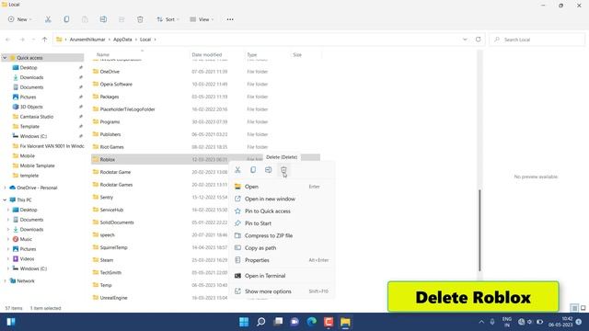Click the Delete trash icon in the toolbar

(x=140, y=19)
